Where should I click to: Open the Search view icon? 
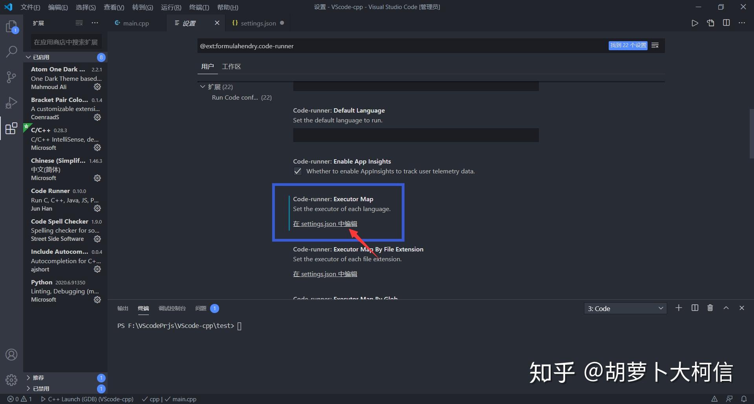click(11, 51)
